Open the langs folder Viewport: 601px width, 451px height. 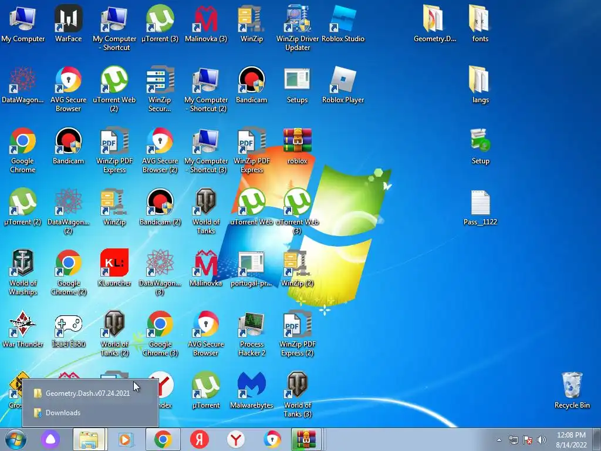click(480, 85)
